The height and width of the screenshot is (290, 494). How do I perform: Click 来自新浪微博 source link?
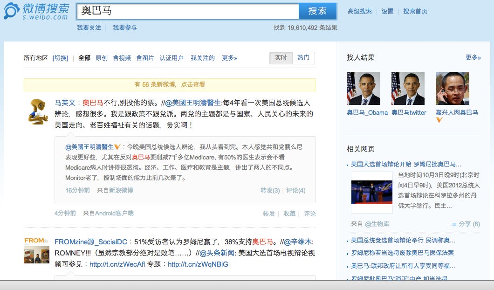pyautogui.click(x=115, y=190)
